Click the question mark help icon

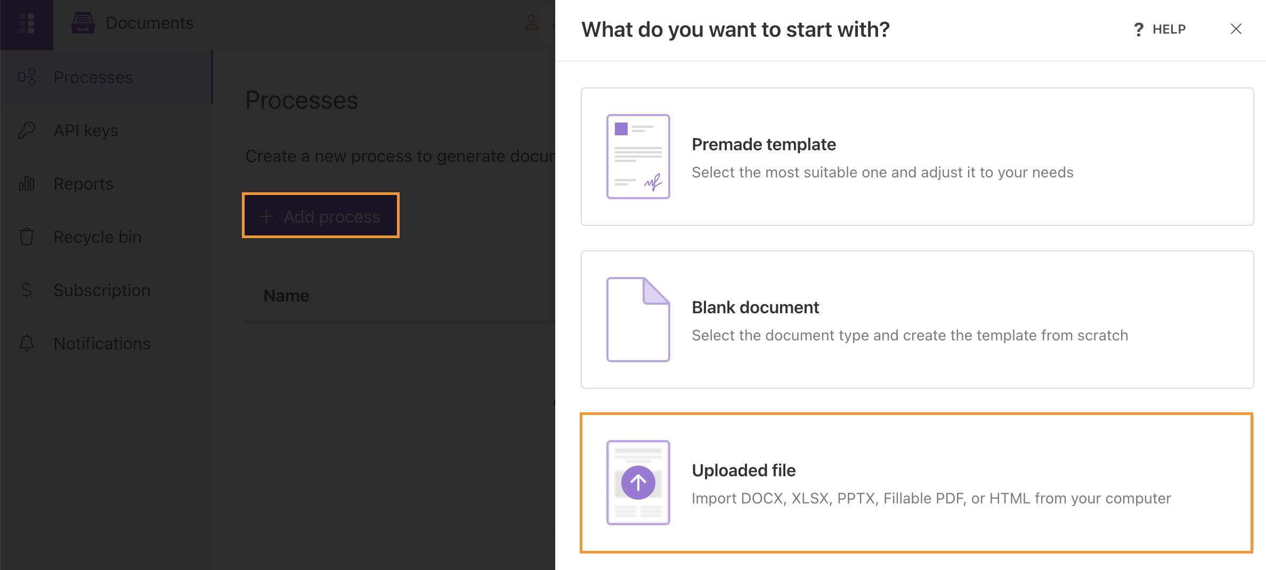tap(1139, 29)
